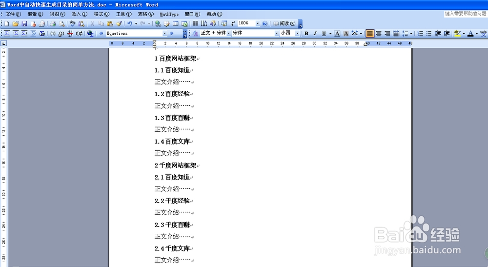Open the 帮助 menu
488x267 pixels.
pyautogui.click(x=214, y=14)
